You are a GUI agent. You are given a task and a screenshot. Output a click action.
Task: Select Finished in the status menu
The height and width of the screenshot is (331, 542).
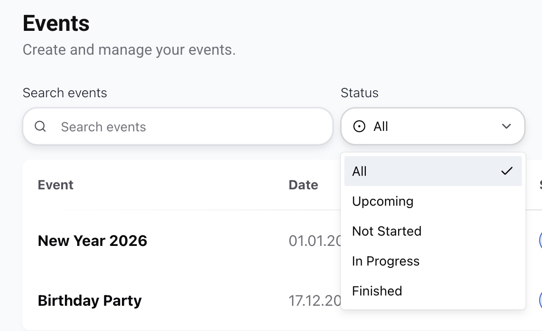point(377,291)
